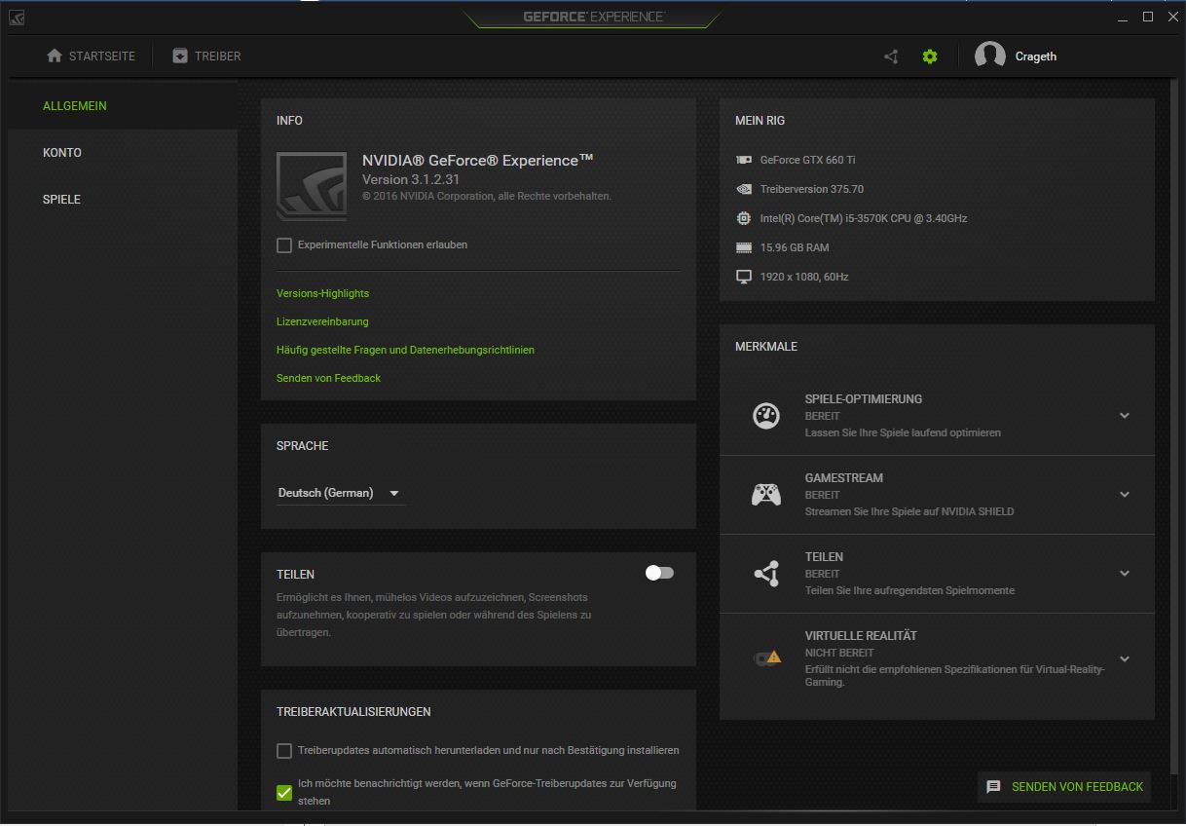The image size is (1186, 826).
Task: Open Versions-Highlights link
Action: pyautogui.click(x=322, y=293)
